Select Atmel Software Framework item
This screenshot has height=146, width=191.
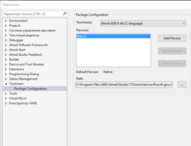pyautogui.click(x=28, y=45)
